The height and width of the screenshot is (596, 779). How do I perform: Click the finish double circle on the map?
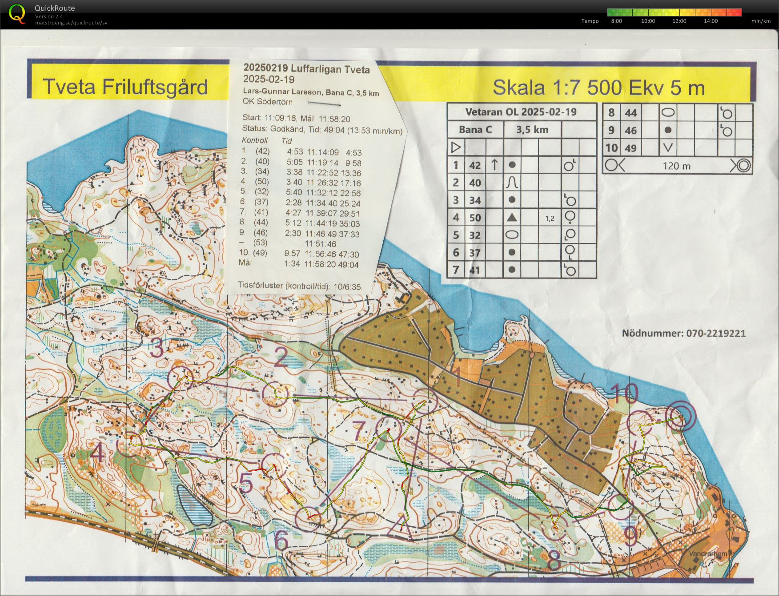pyautogui.click(x=681, y=416)
